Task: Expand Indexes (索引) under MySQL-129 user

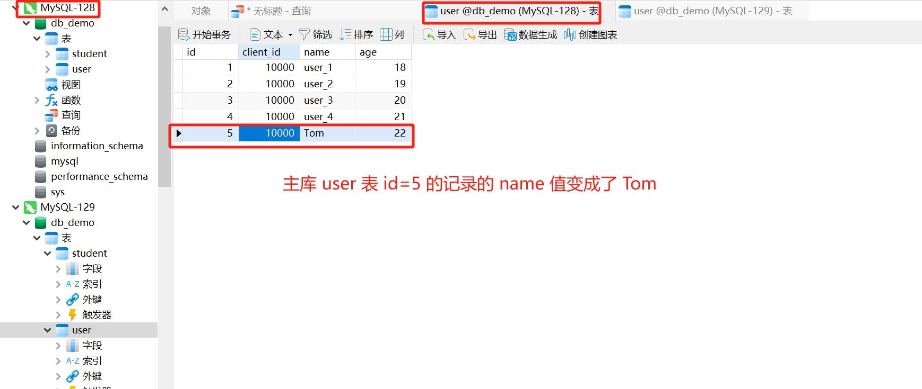Action: pos(58,361)
